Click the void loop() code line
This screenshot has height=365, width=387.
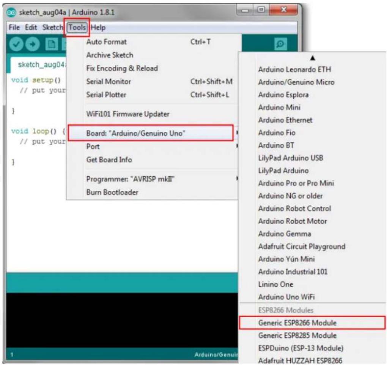(x=38, y=131)
